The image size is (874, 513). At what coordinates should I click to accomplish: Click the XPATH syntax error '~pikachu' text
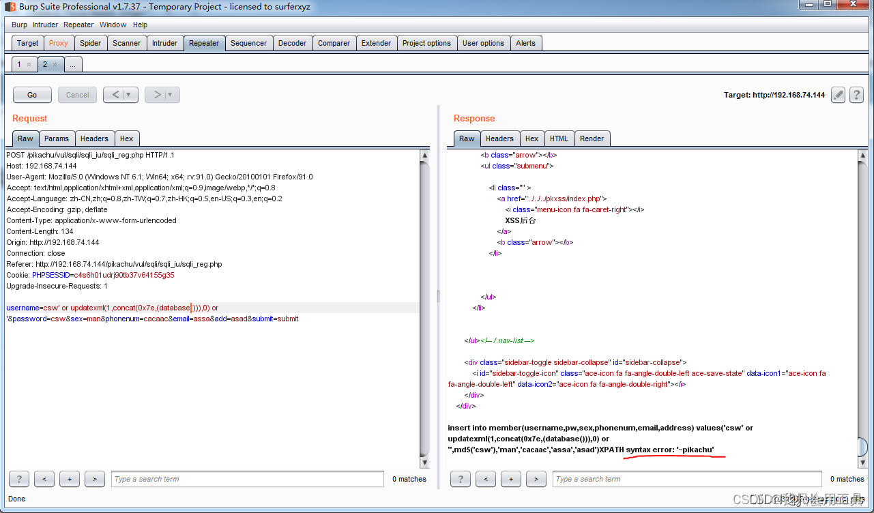pos(656,450)
